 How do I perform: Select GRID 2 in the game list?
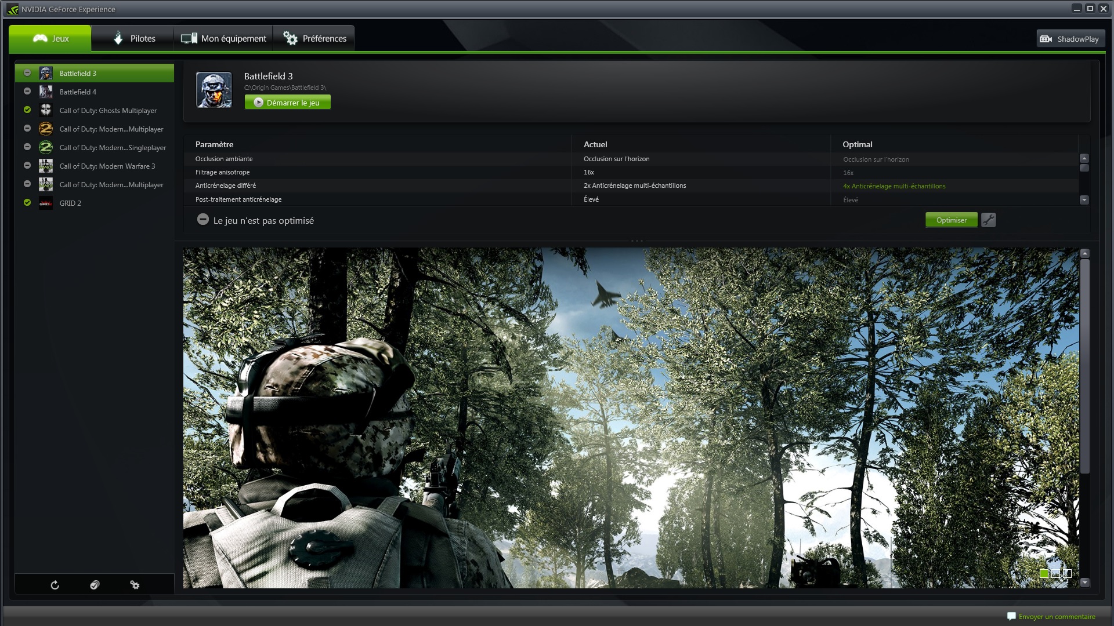point(95,203)
